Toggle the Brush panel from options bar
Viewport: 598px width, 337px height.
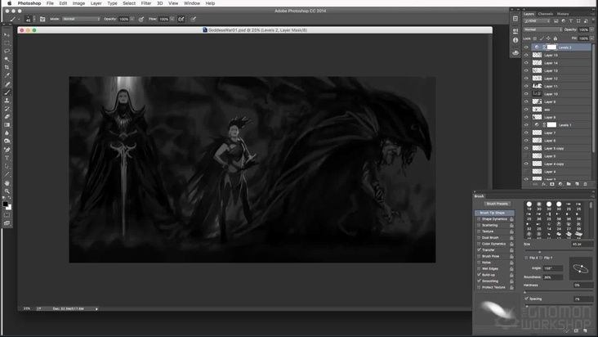pyautogui.click(x=42, y=19)
